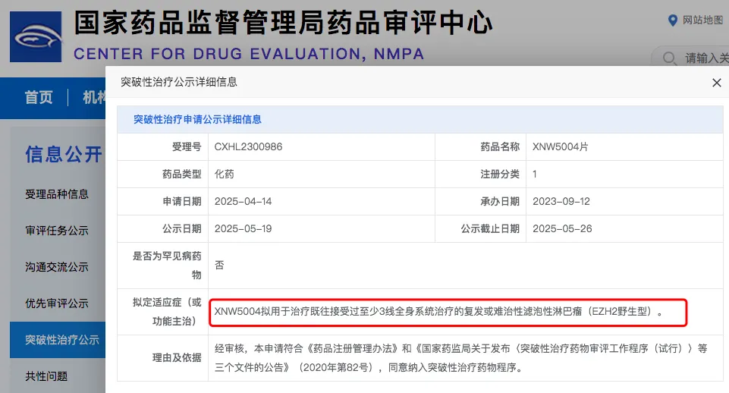The height and width of the screenshot is (393, 729).
Task: Click handling date 2023-09-12
Action: click(561, 201)
